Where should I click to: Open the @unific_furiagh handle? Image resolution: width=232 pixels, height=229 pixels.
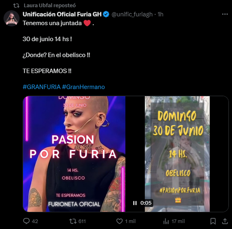[132, 14]
